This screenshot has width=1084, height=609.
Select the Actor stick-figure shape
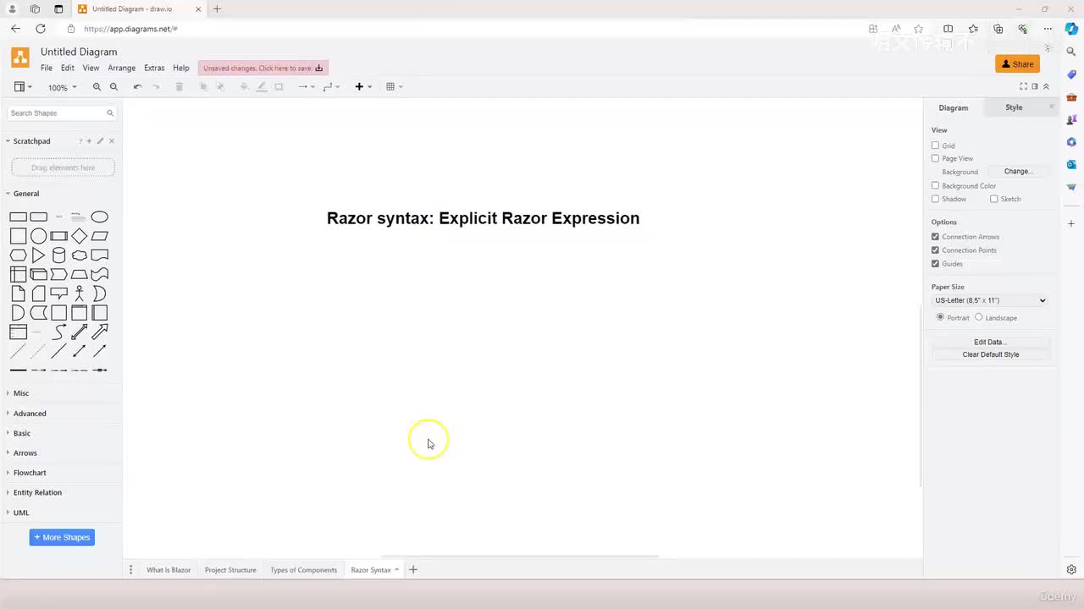pos(80,294)
